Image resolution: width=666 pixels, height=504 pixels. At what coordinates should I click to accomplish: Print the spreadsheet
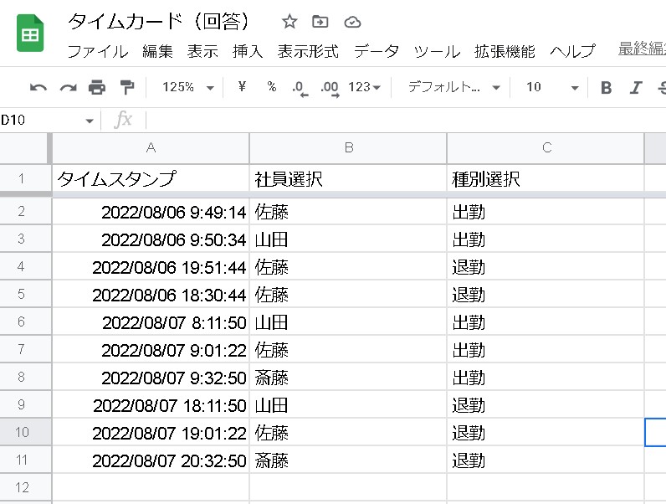click(x=97, y=88)
